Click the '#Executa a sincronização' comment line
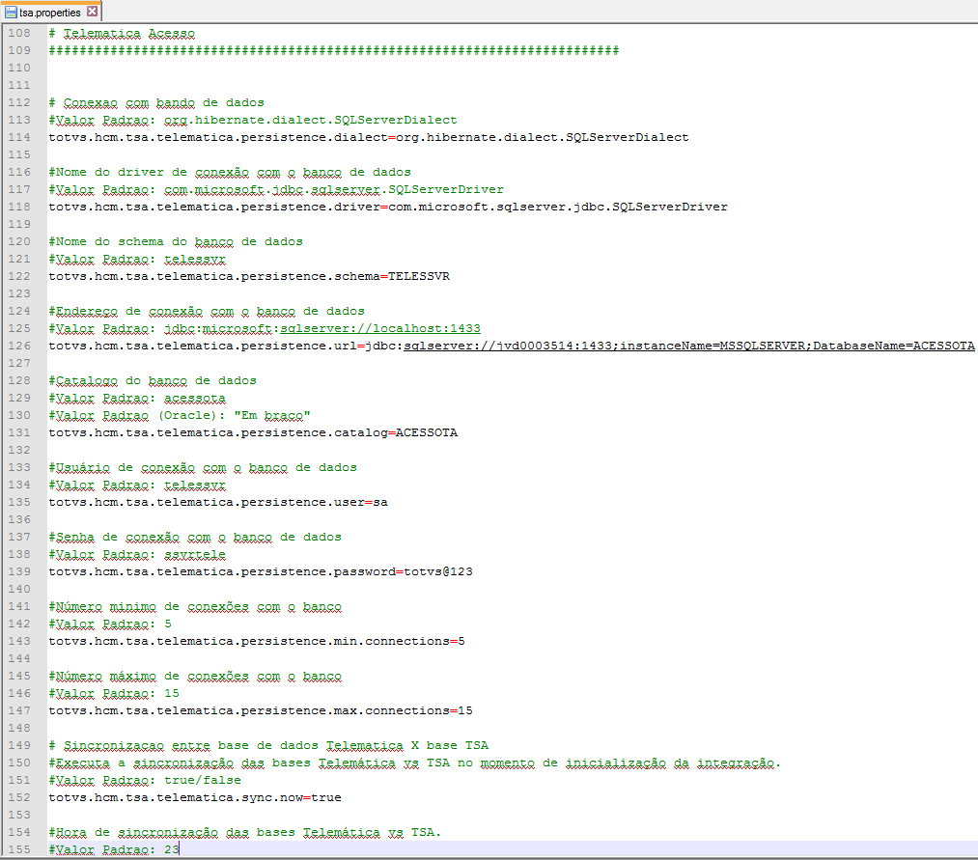The height and width of the screenshot is (860, 978). pyautogui.click(x=415, y=763)
